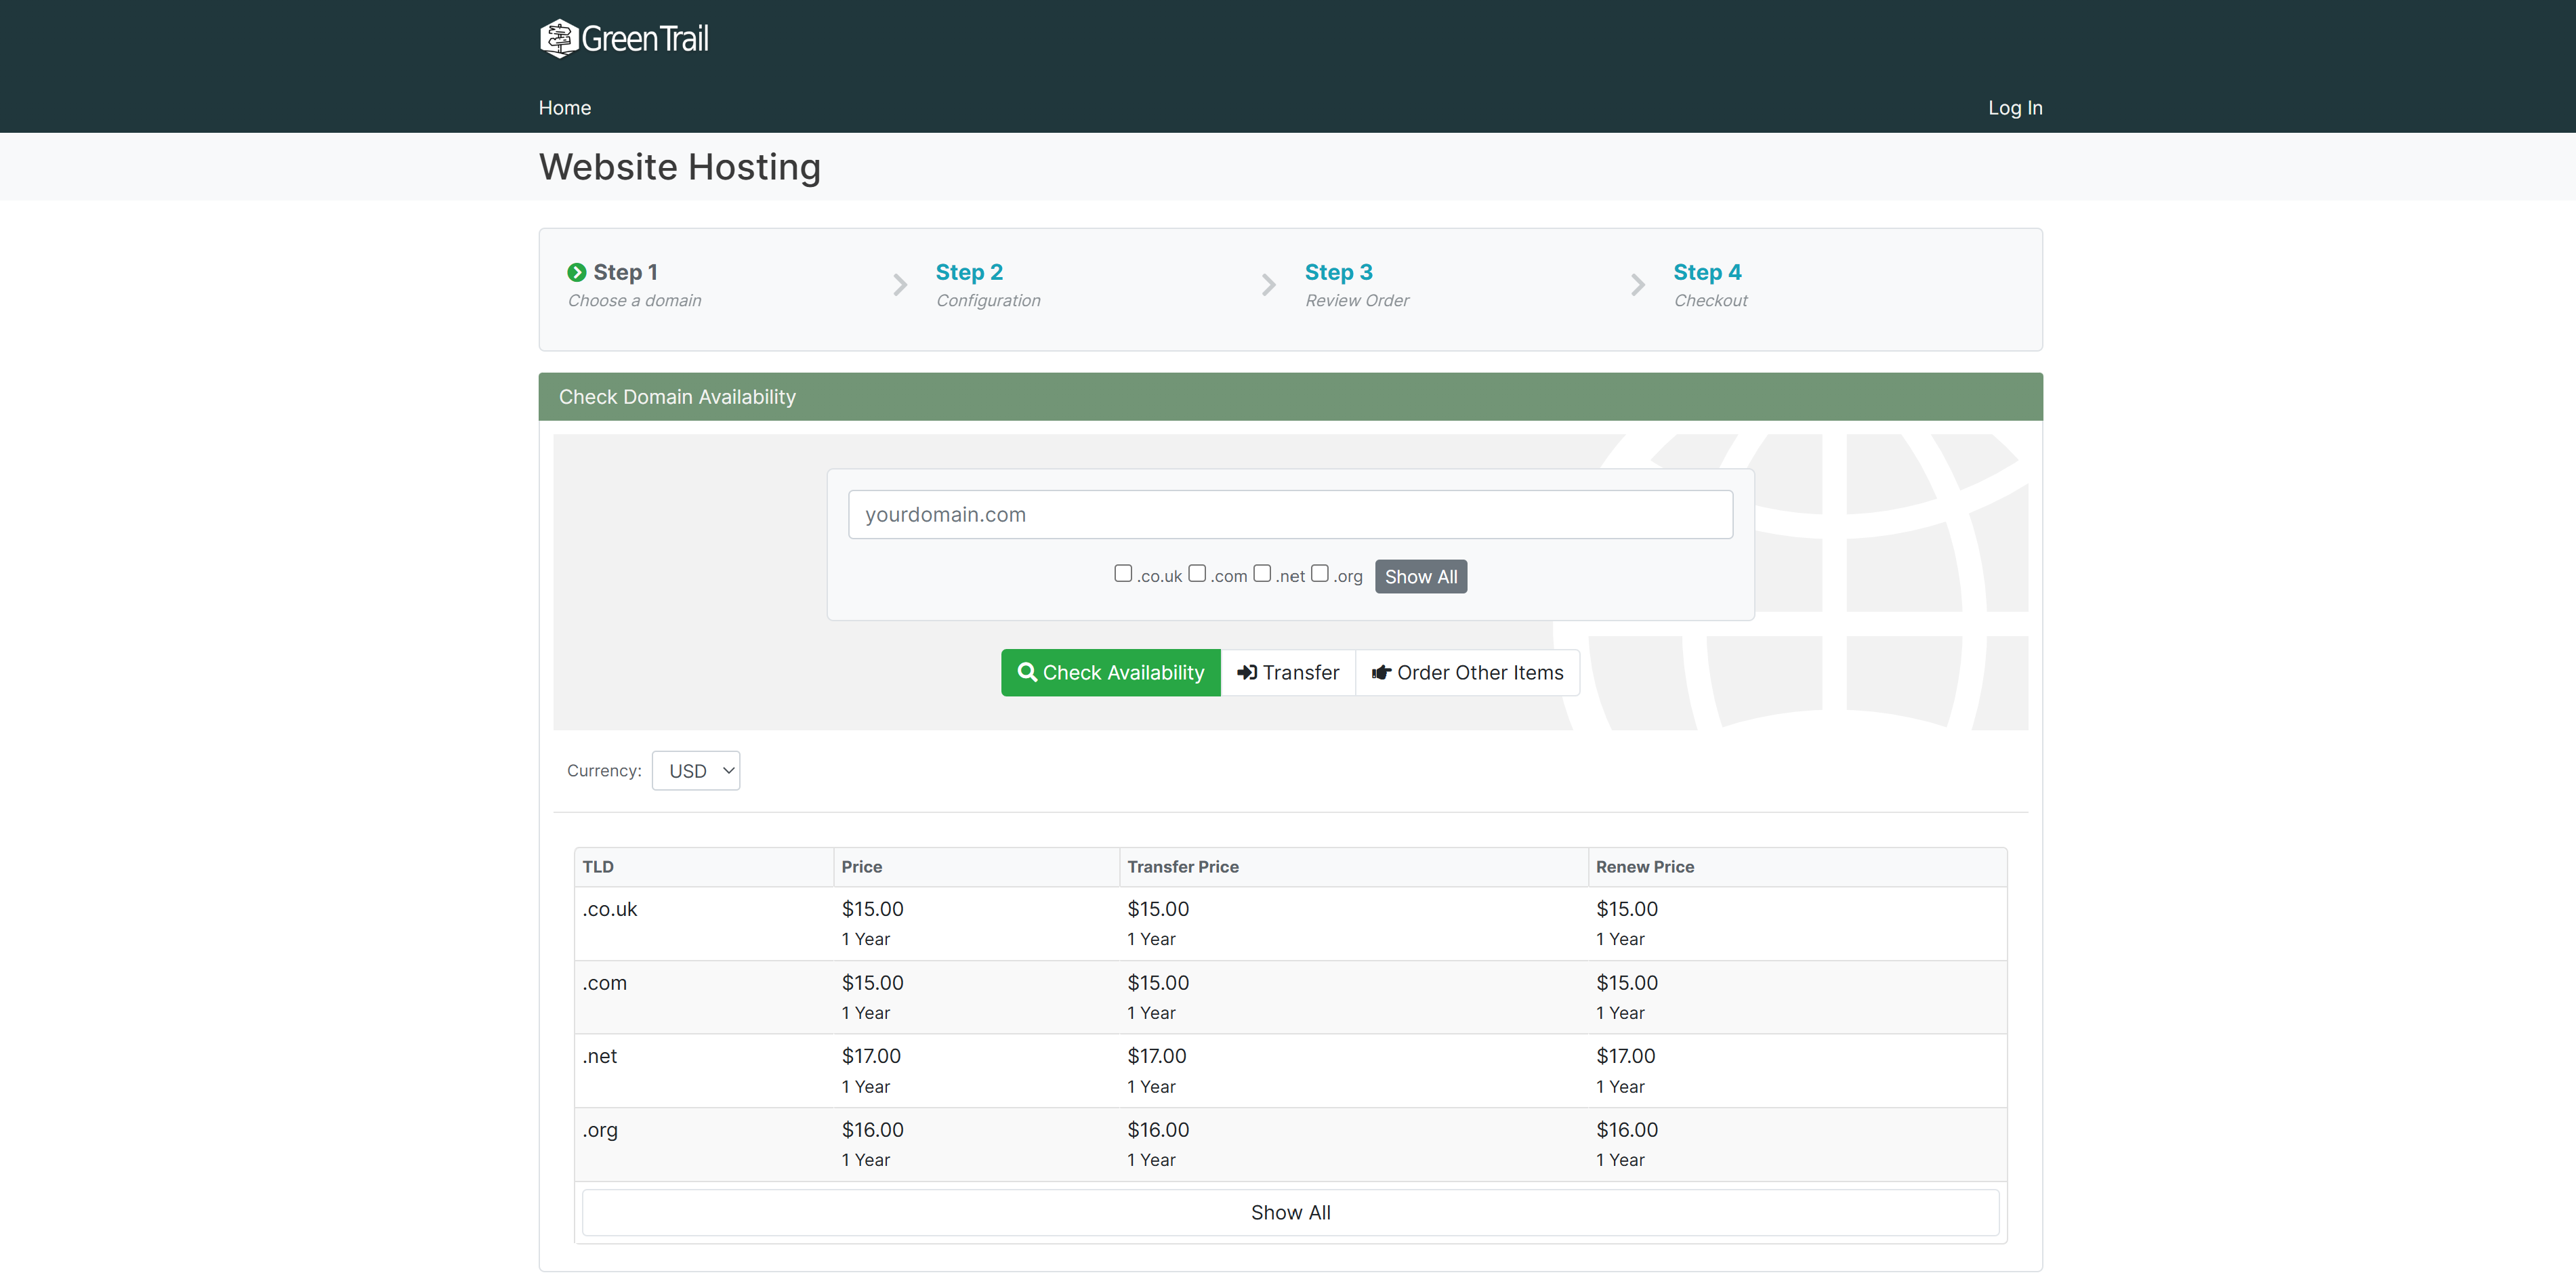Screen dimensions: 2576x1275
Task: Check the .net checkbox
Action: point(1262,573)
